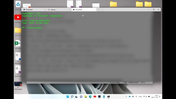The width and height of the screenshot is (176, 99).
Task: Click UTF-8 encoding in Notepad status bar
Action: click(x=143, y=82)
